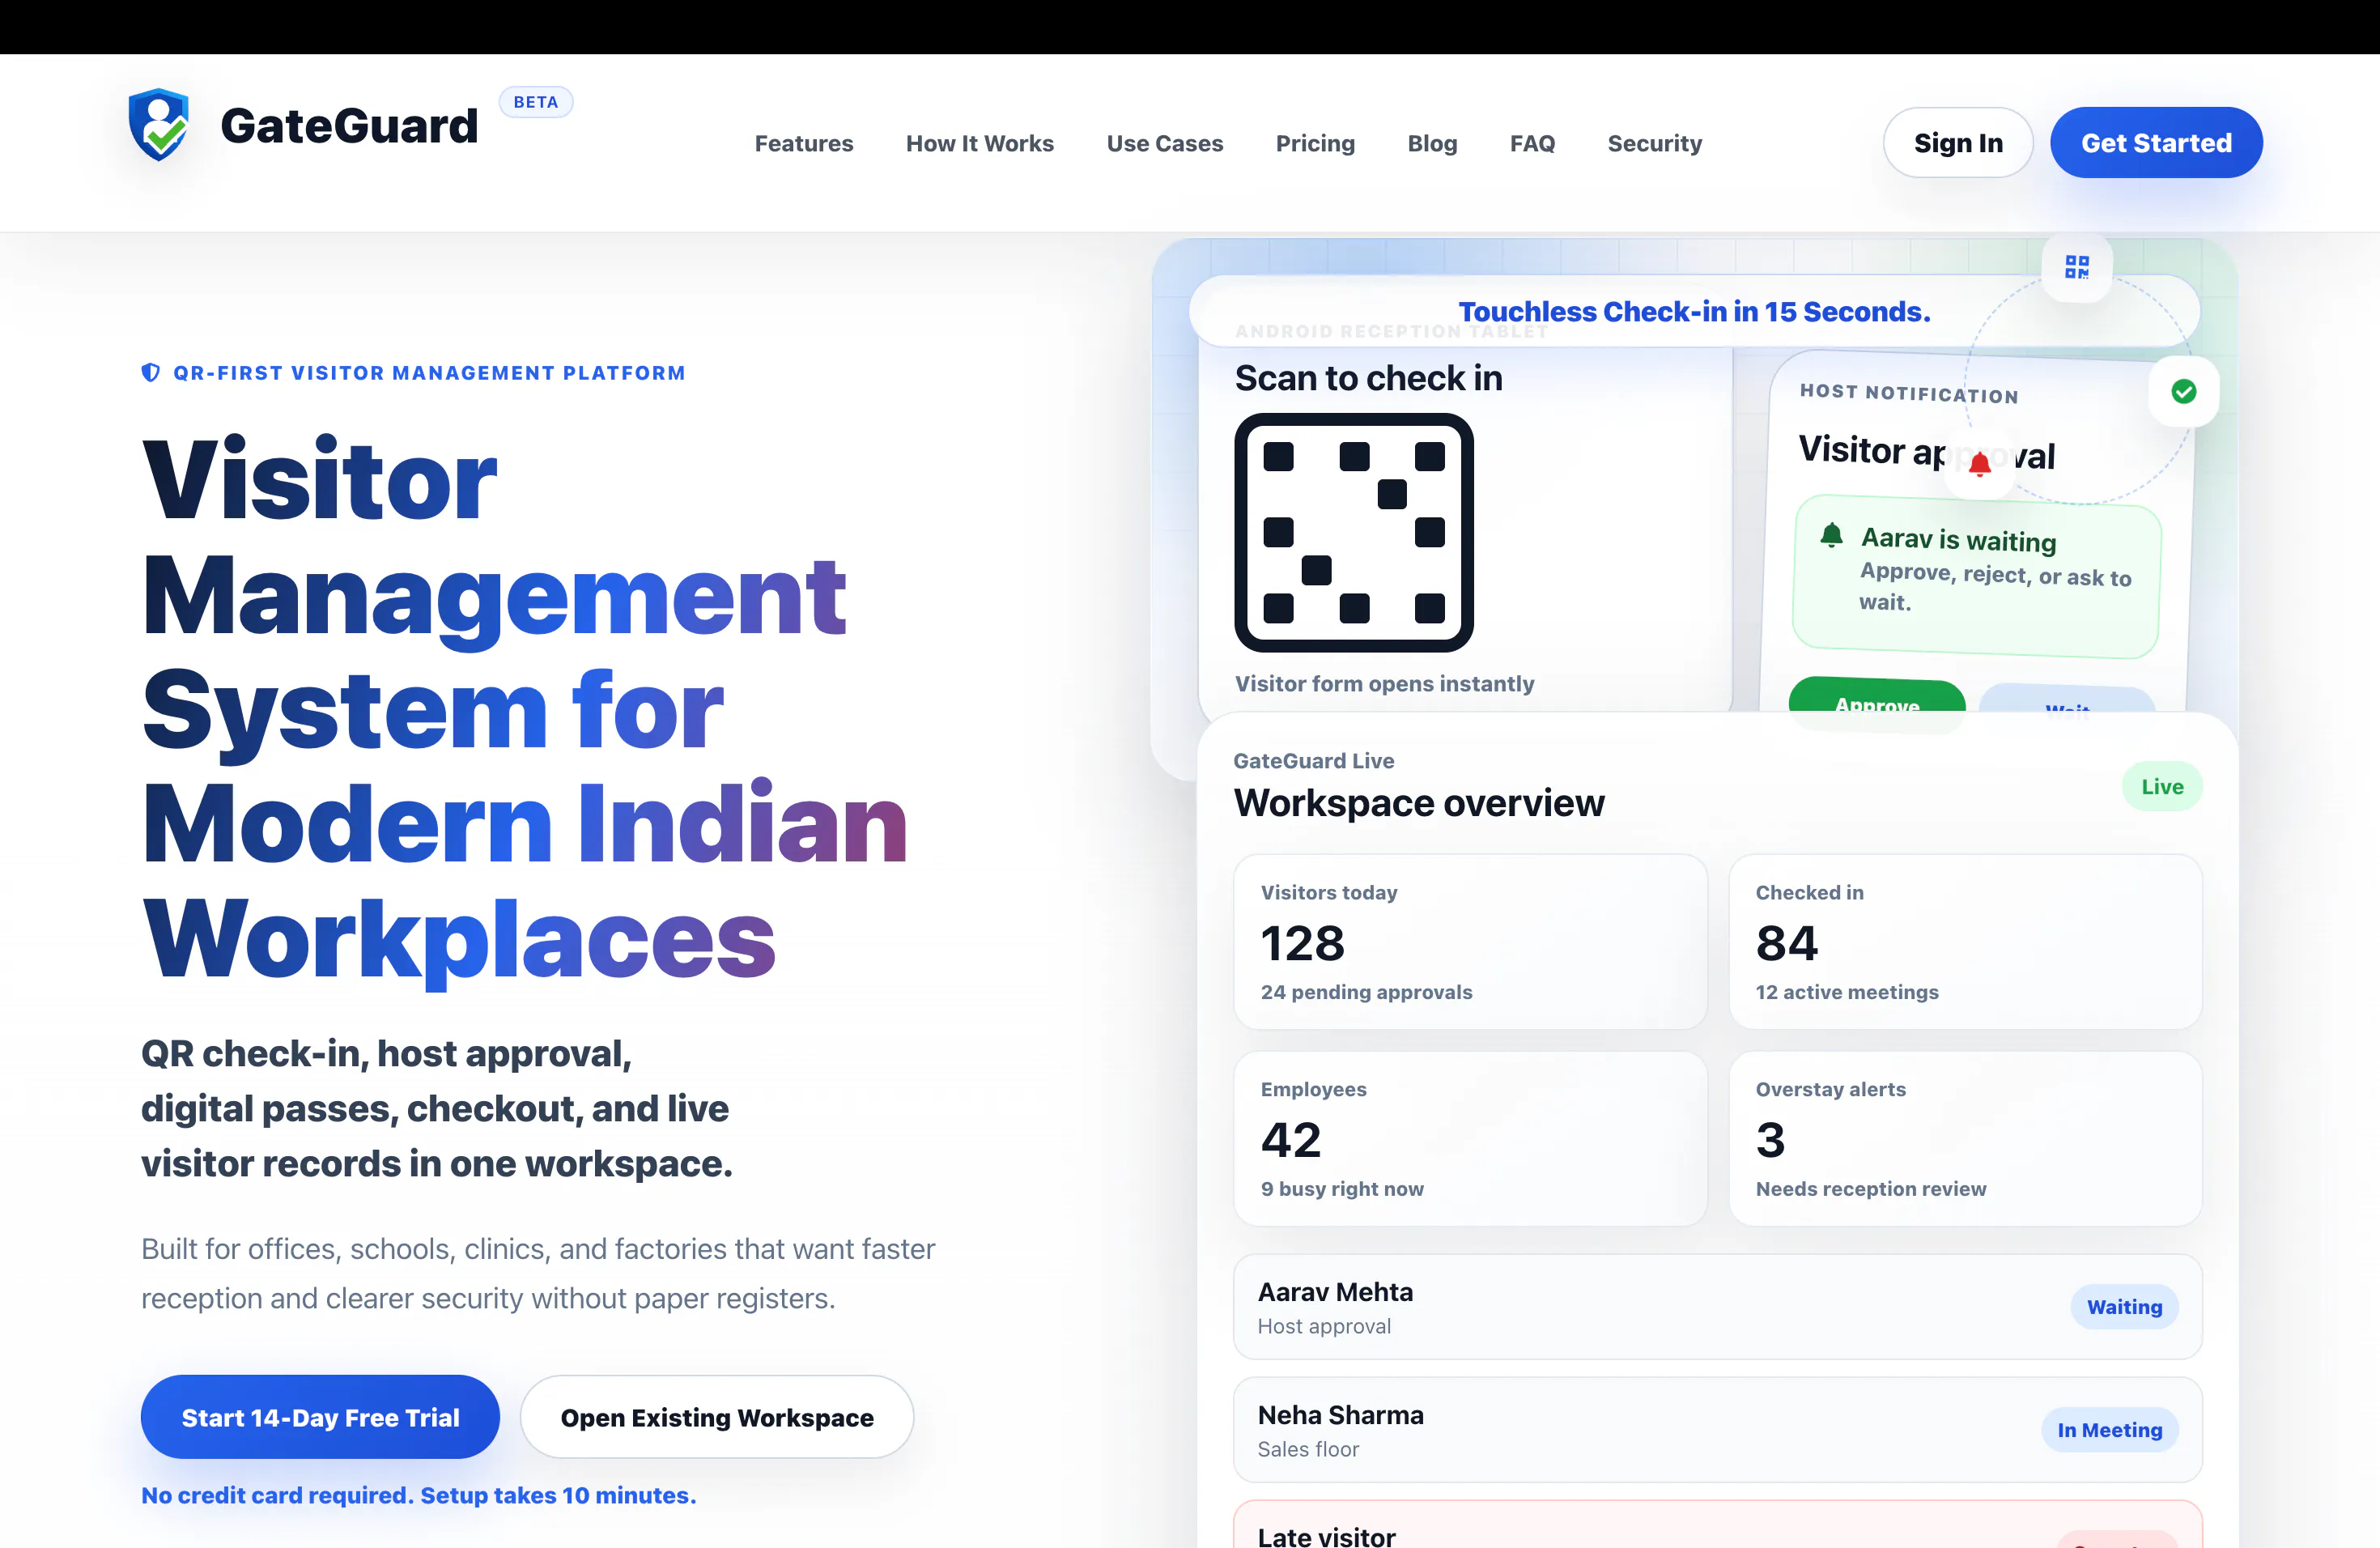Open the Features menu item
The width and height of the screenshot is (2380, 1548).
pyautogui.click(x=804, y=144)
